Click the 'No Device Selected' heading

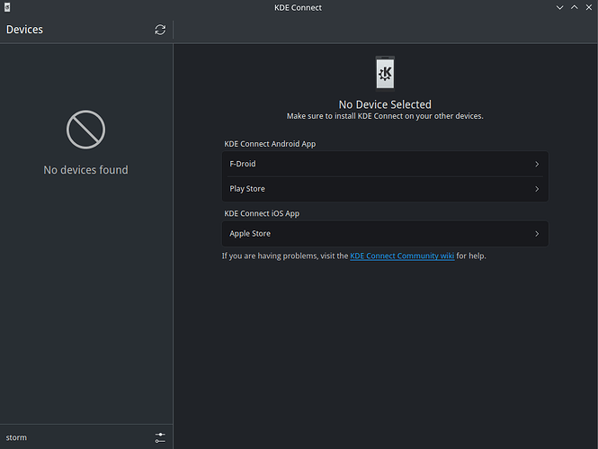tap(385, 104)
